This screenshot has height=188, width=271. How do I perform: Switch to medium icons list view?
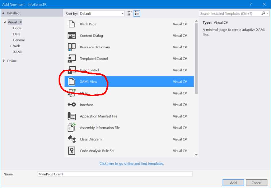pos(137,13)
